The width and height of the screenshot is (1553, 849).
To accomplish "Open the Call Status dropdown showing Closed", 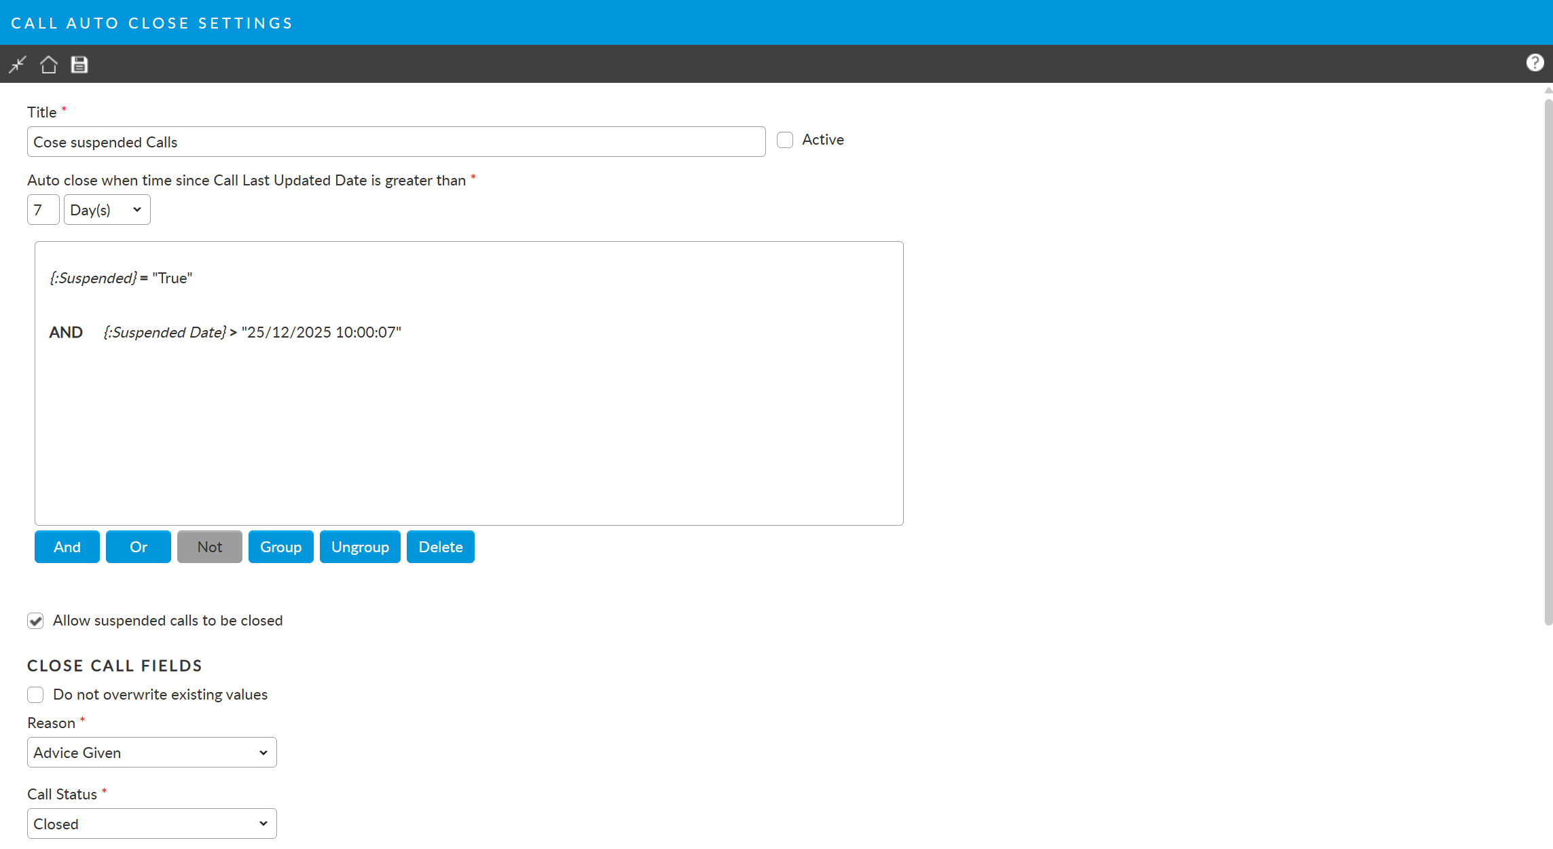I will [x=151, y=824].
